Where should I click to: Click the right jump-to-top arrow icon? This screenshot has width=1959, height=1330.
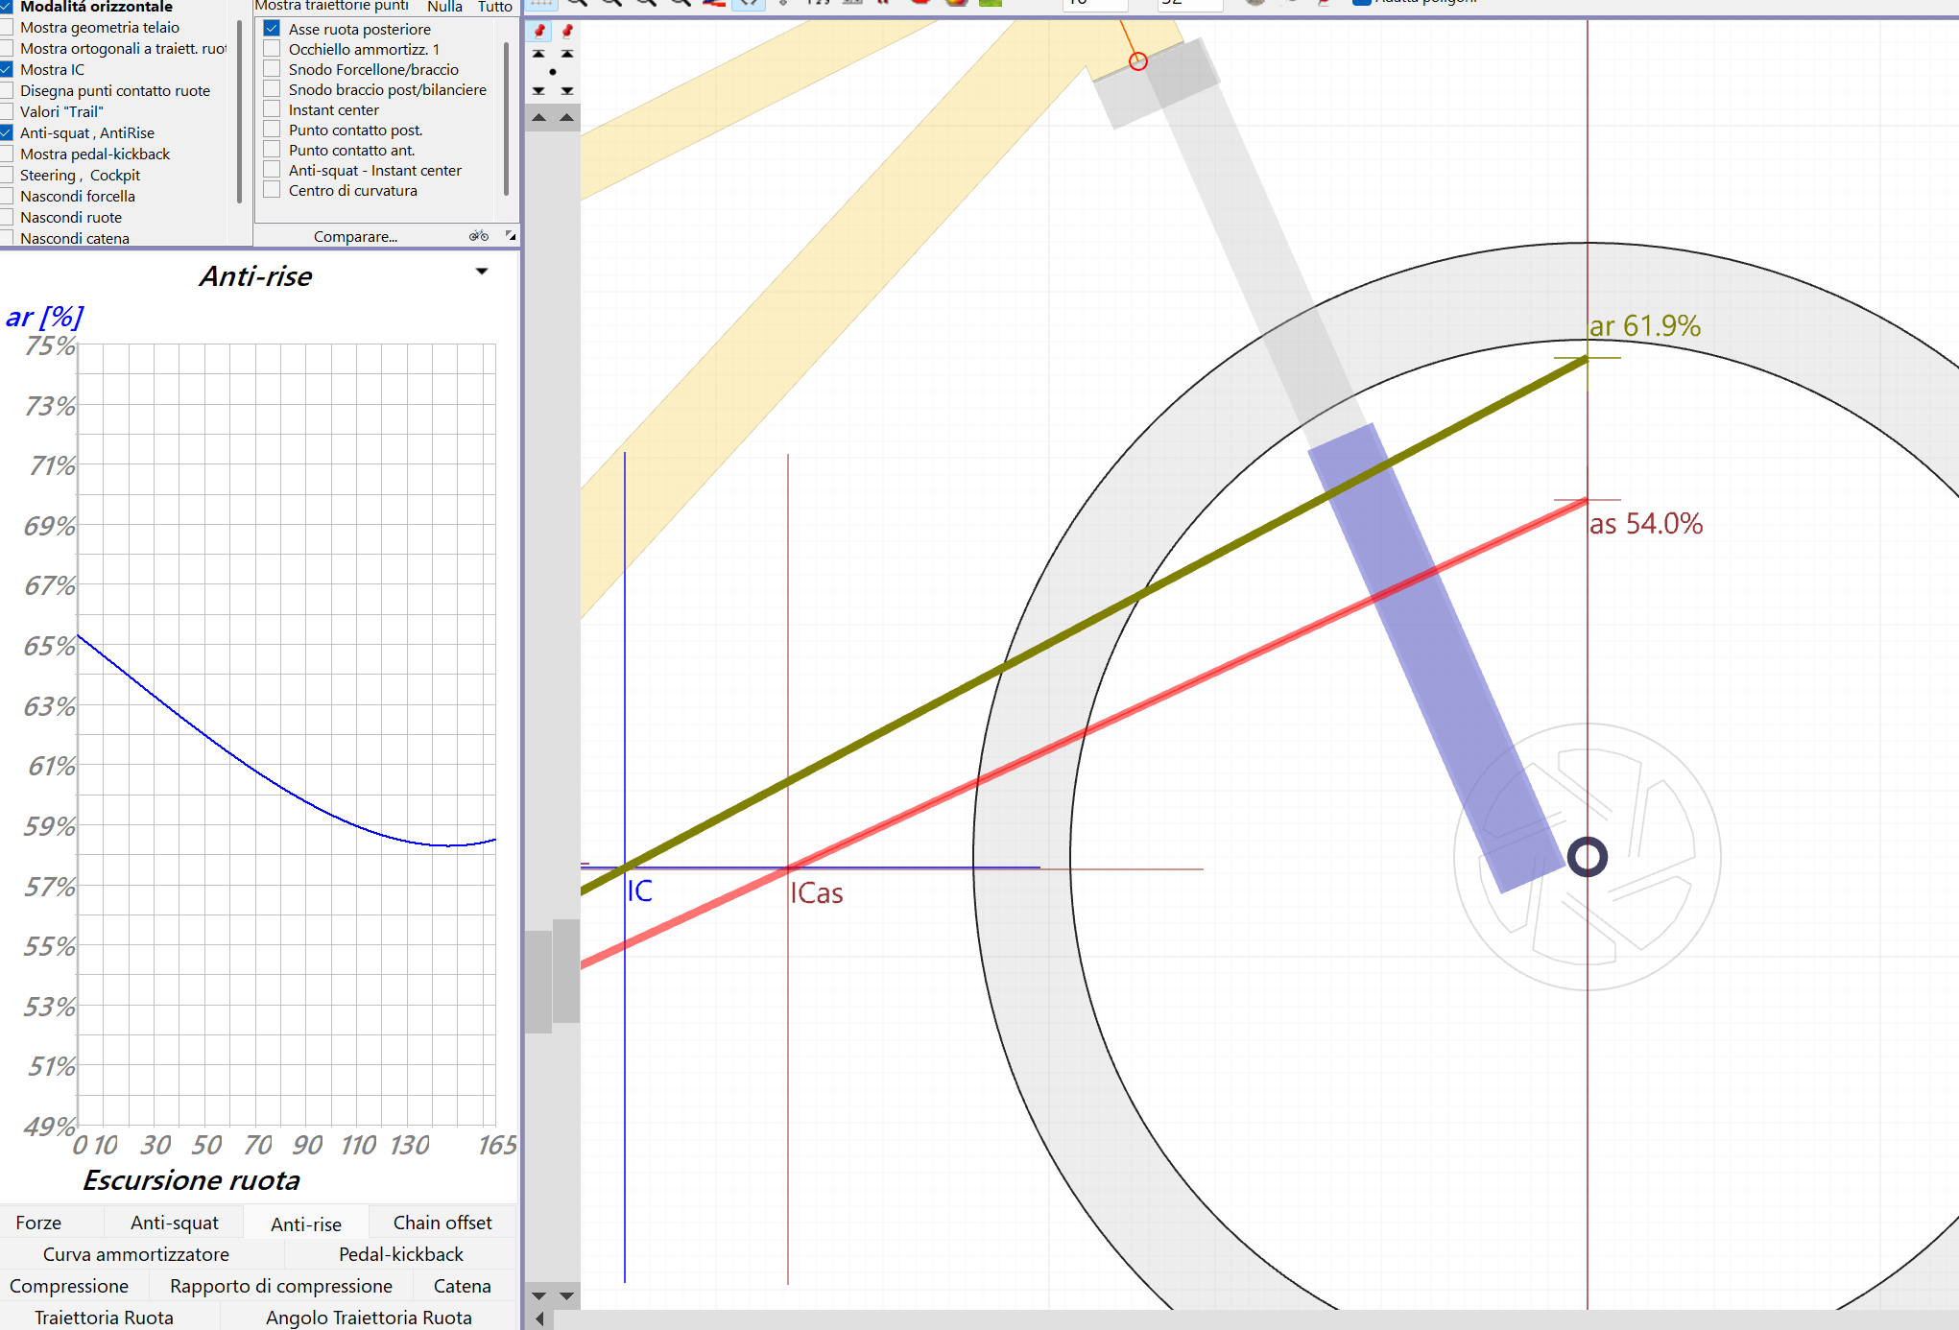pyautogui.click(x=567, y=54)
